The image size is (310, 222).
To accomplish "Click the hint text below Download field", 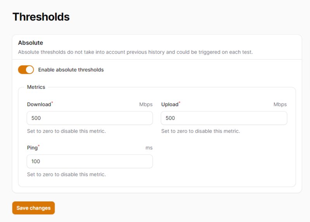I will coord(66,131).
